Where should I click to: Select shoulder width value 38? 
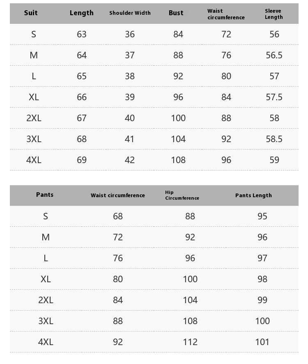click(130, 76)
